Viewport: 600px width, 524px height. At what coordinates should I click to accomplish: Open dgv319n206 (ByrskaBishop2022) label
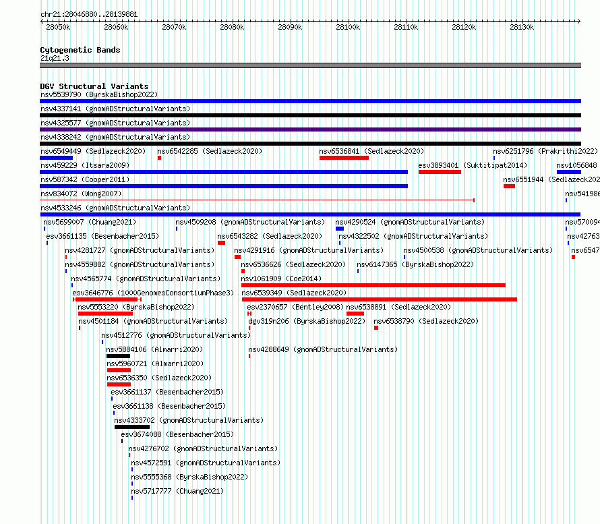click(x=307, y=321)
